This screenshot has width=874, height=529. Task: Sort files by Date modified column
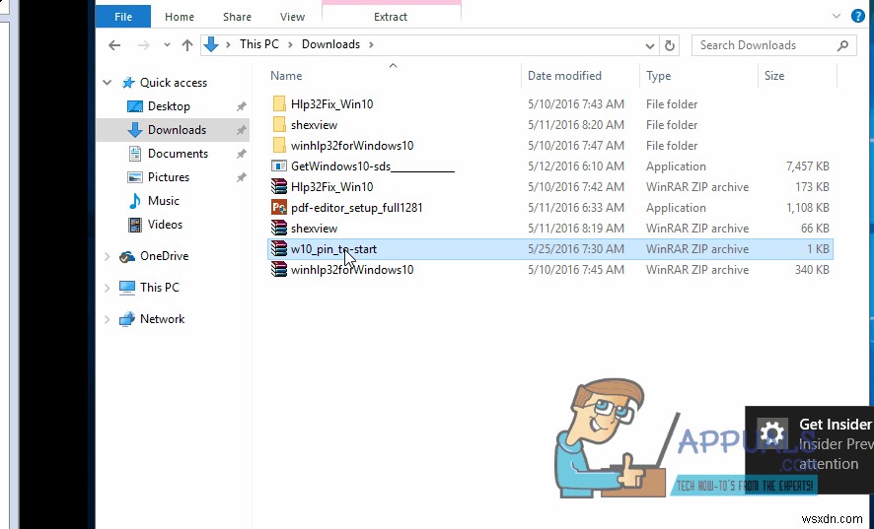(x=564, y=76)
